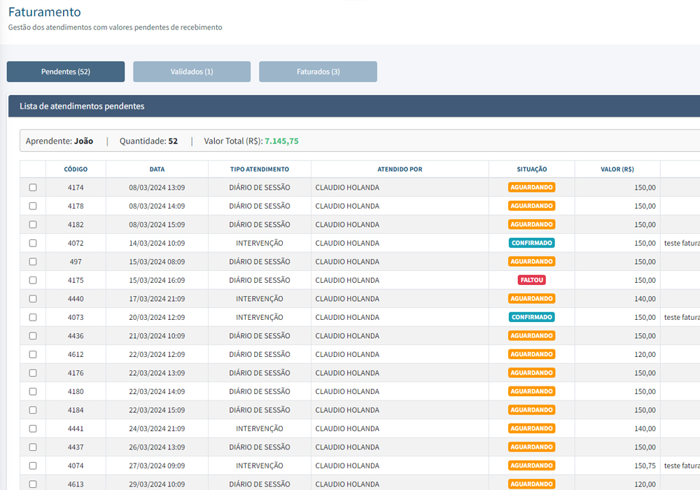Click the DATA column header
700x490 pixels.
[x=157, y=169]
